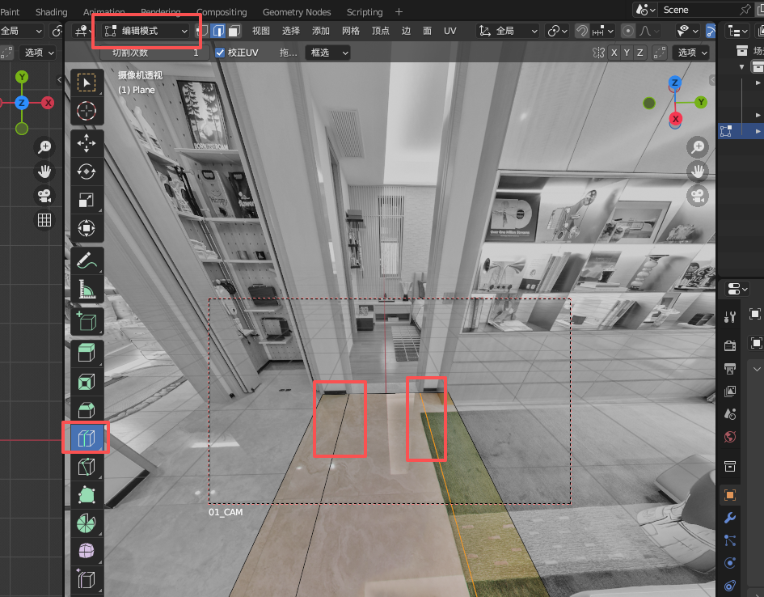The image size is (764, 597).
Task: Open the Modifiers wrench properties tab
Action: tap(730, 518)
